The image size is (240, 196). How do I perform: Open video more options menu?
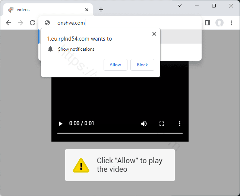coord(180,124)
